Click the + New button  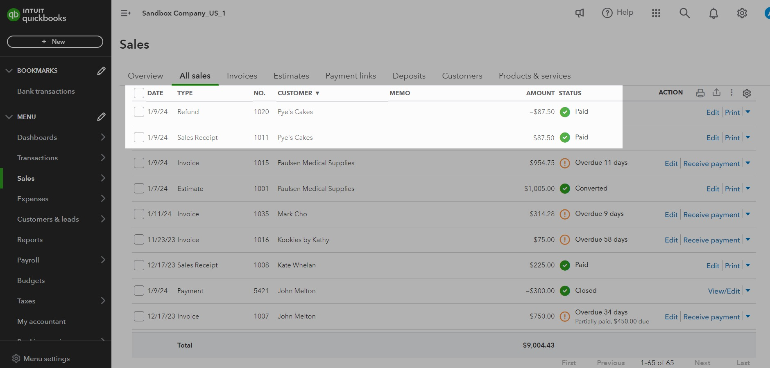click(x=55, y=42)
